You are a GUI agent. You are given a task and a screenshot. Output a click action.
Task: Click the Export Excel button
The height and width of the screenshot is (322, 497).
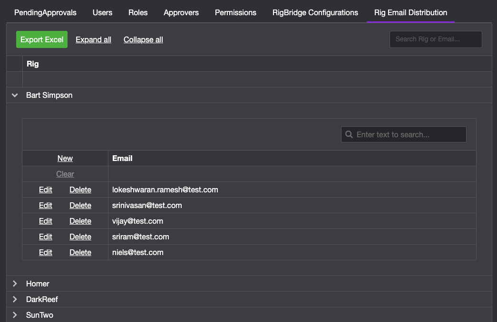(42, 39)
